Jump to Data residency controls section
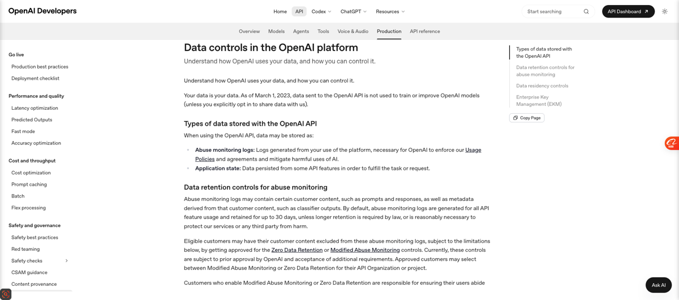The image size is (679, 300). pyautogui.click(x=542, y=86)
